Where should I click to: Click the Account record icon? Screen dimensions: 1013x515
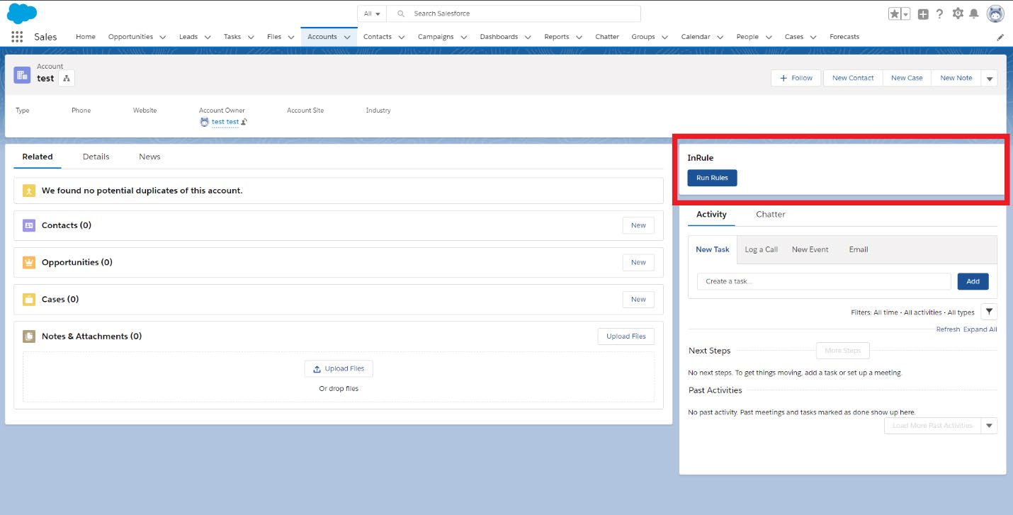pyautogui.click(x=22, y=75)
